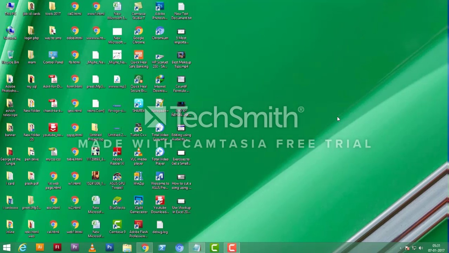Select the fb.html file
This screenshot has width=449, height=253.
[x=74, y=58]
